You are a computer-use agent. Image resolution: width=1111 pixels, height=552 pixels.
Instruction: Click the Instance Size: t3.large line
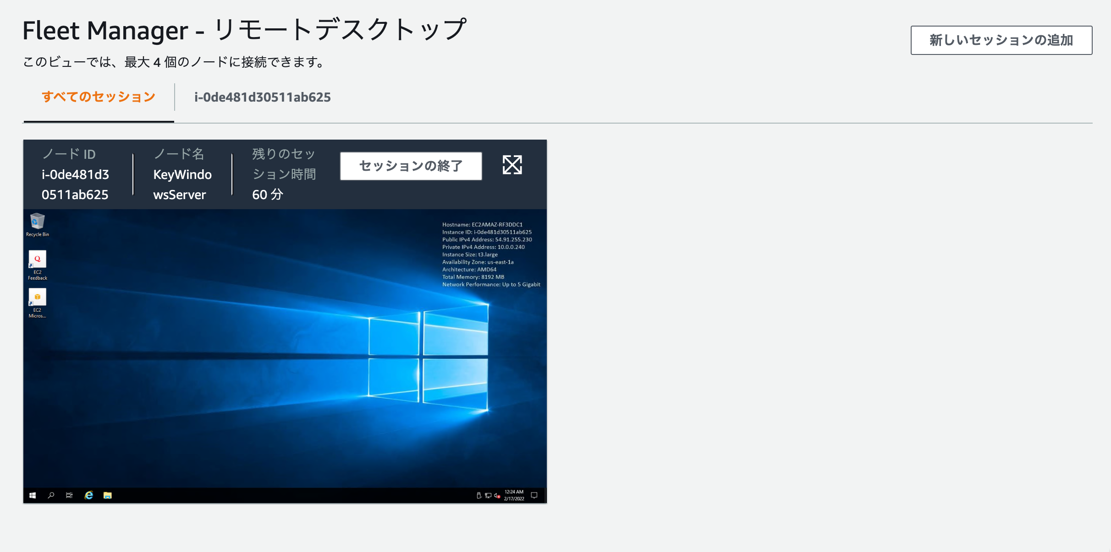470,254
